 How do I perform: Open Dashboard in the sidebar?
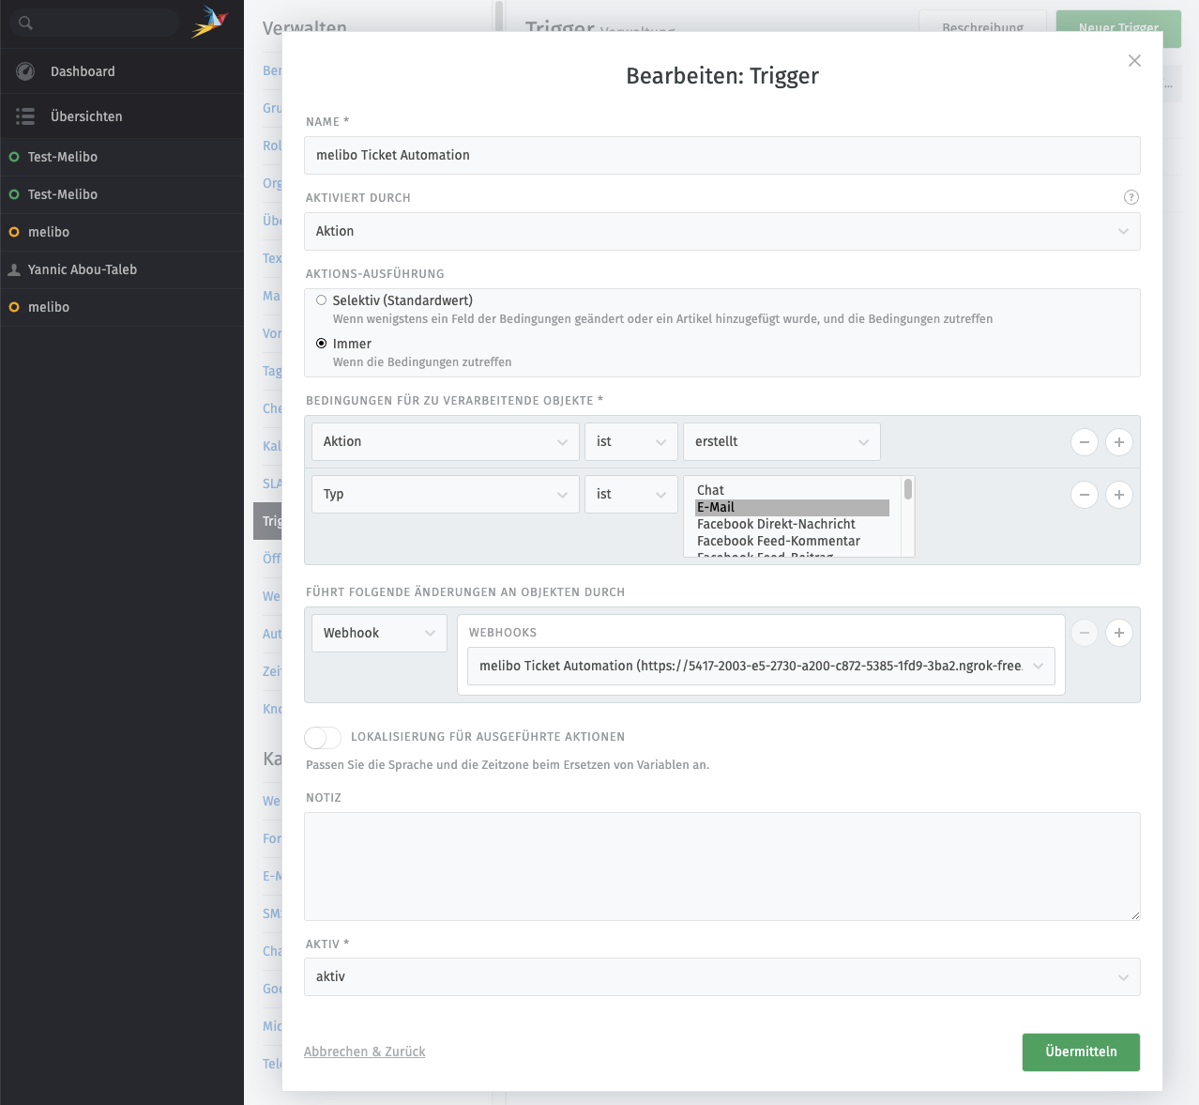(x=83, y=71)
